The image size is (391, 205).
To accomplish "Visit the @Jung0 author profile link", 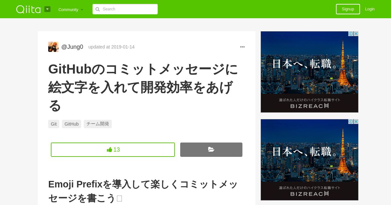I will [x=72, y=47].
